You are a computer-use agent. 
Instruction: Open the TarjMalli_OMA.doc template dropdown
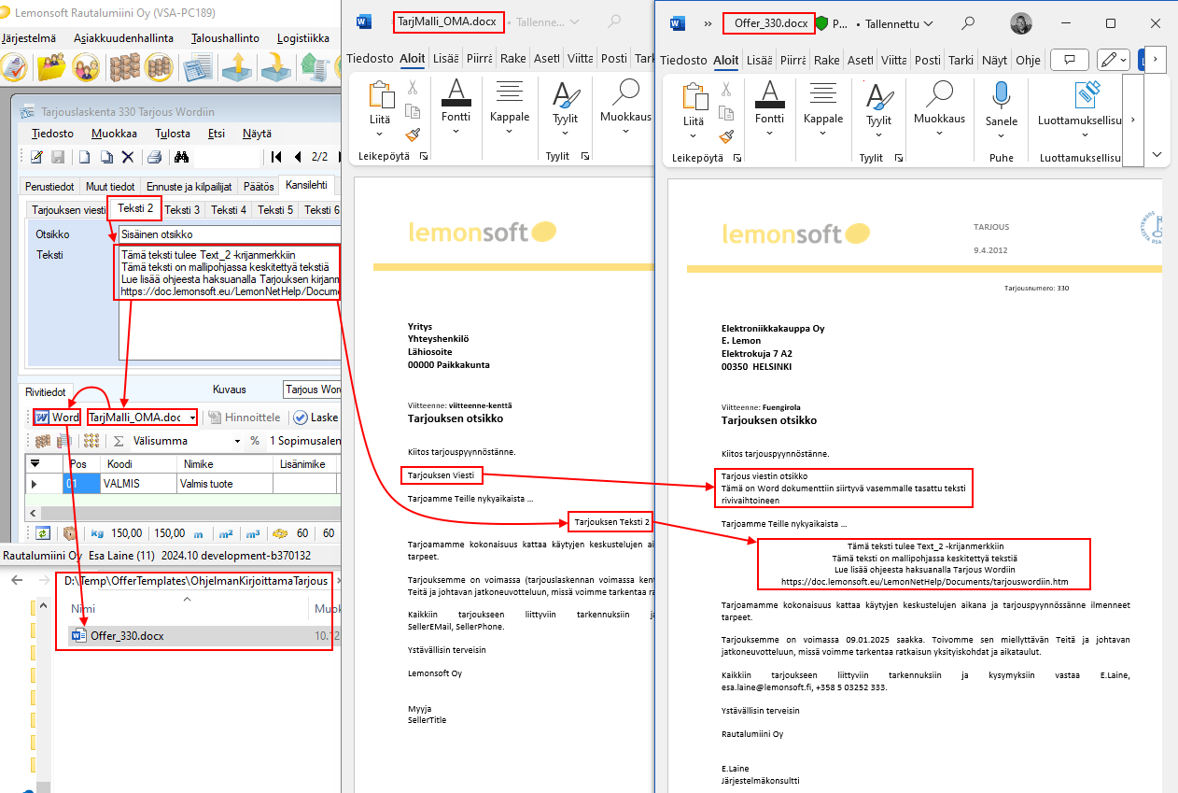coord(192,418)
